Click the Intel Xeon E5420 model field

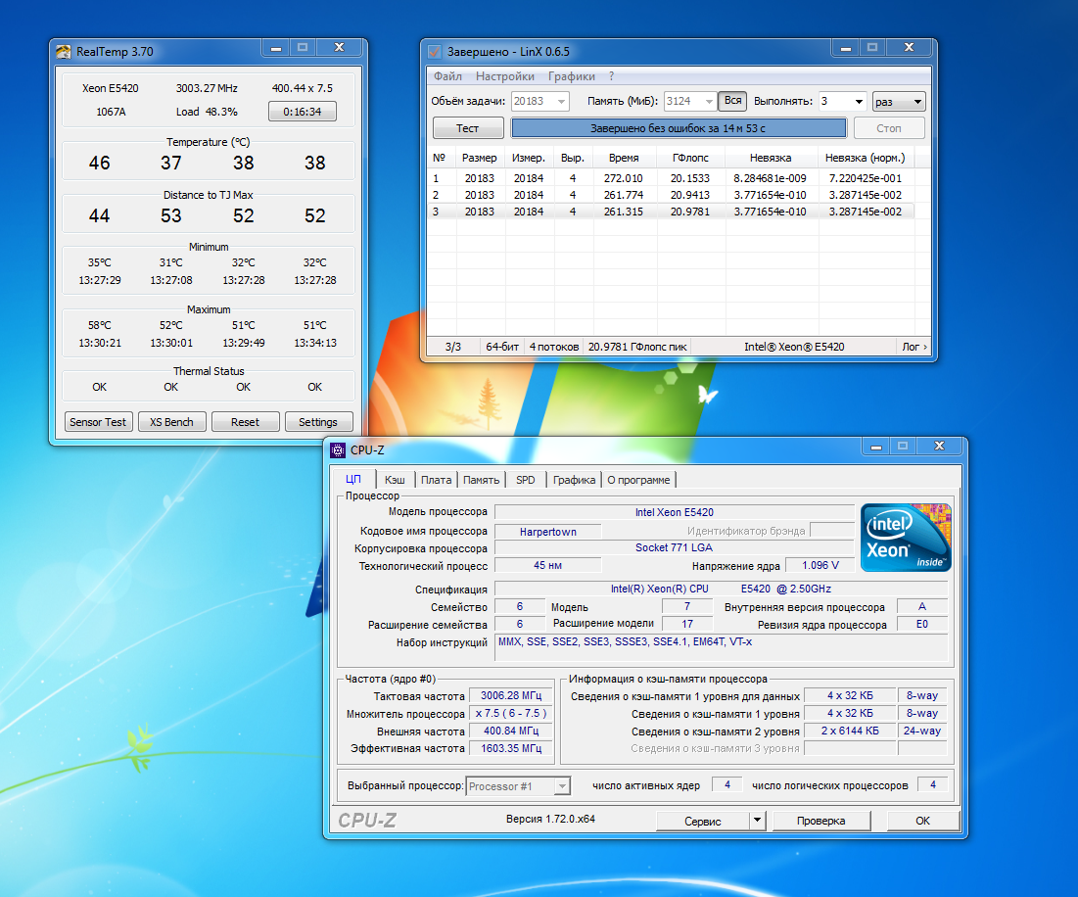pyautogui.click(x=675, y=513)
